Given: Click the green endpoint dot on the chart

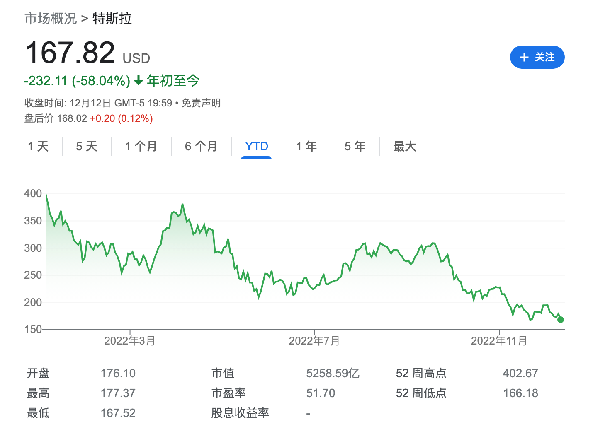Looking at the screenshot, I should (561, 319).
